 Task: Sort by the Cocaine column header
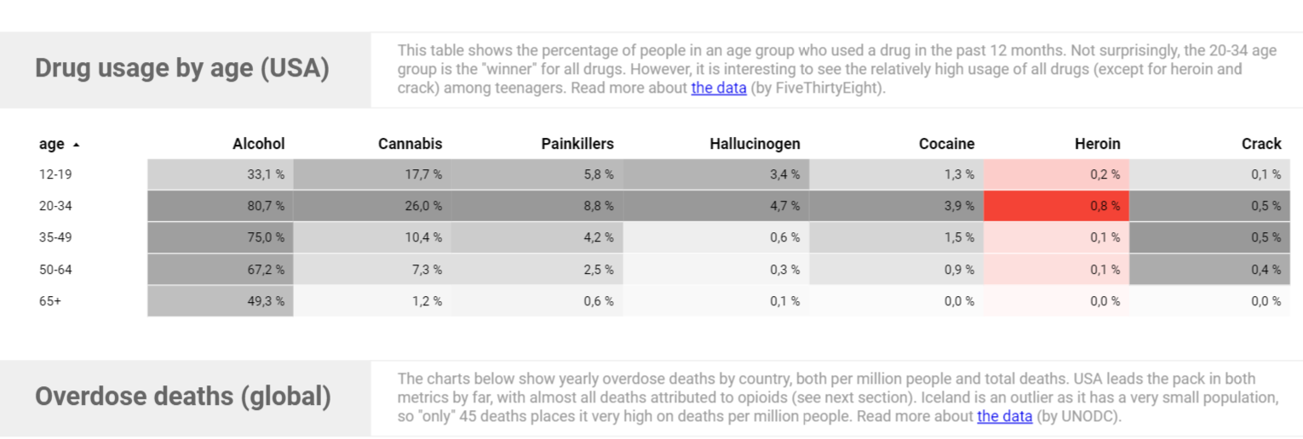(946, 144)
